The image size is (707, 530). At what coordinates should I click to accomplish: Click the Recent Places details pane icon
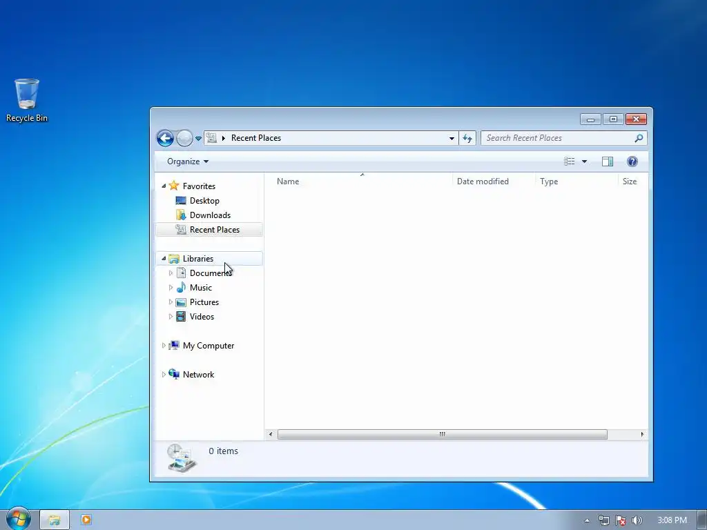pyautogui.click(x=182, y=458)
